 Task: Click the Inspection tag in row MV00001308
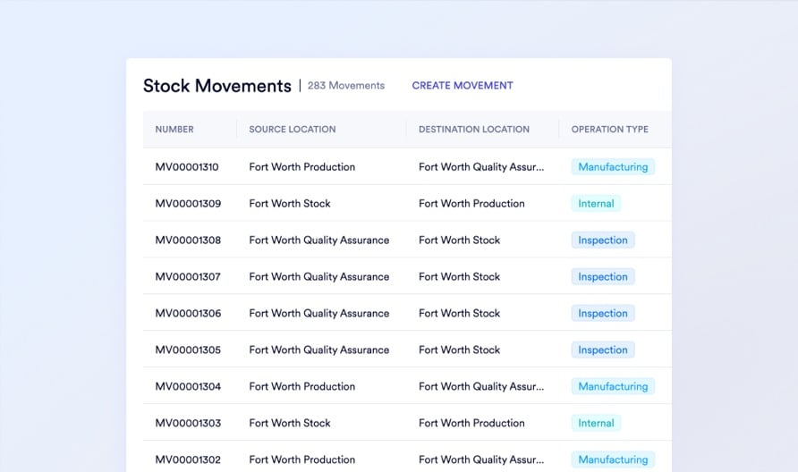pos(603,240)
